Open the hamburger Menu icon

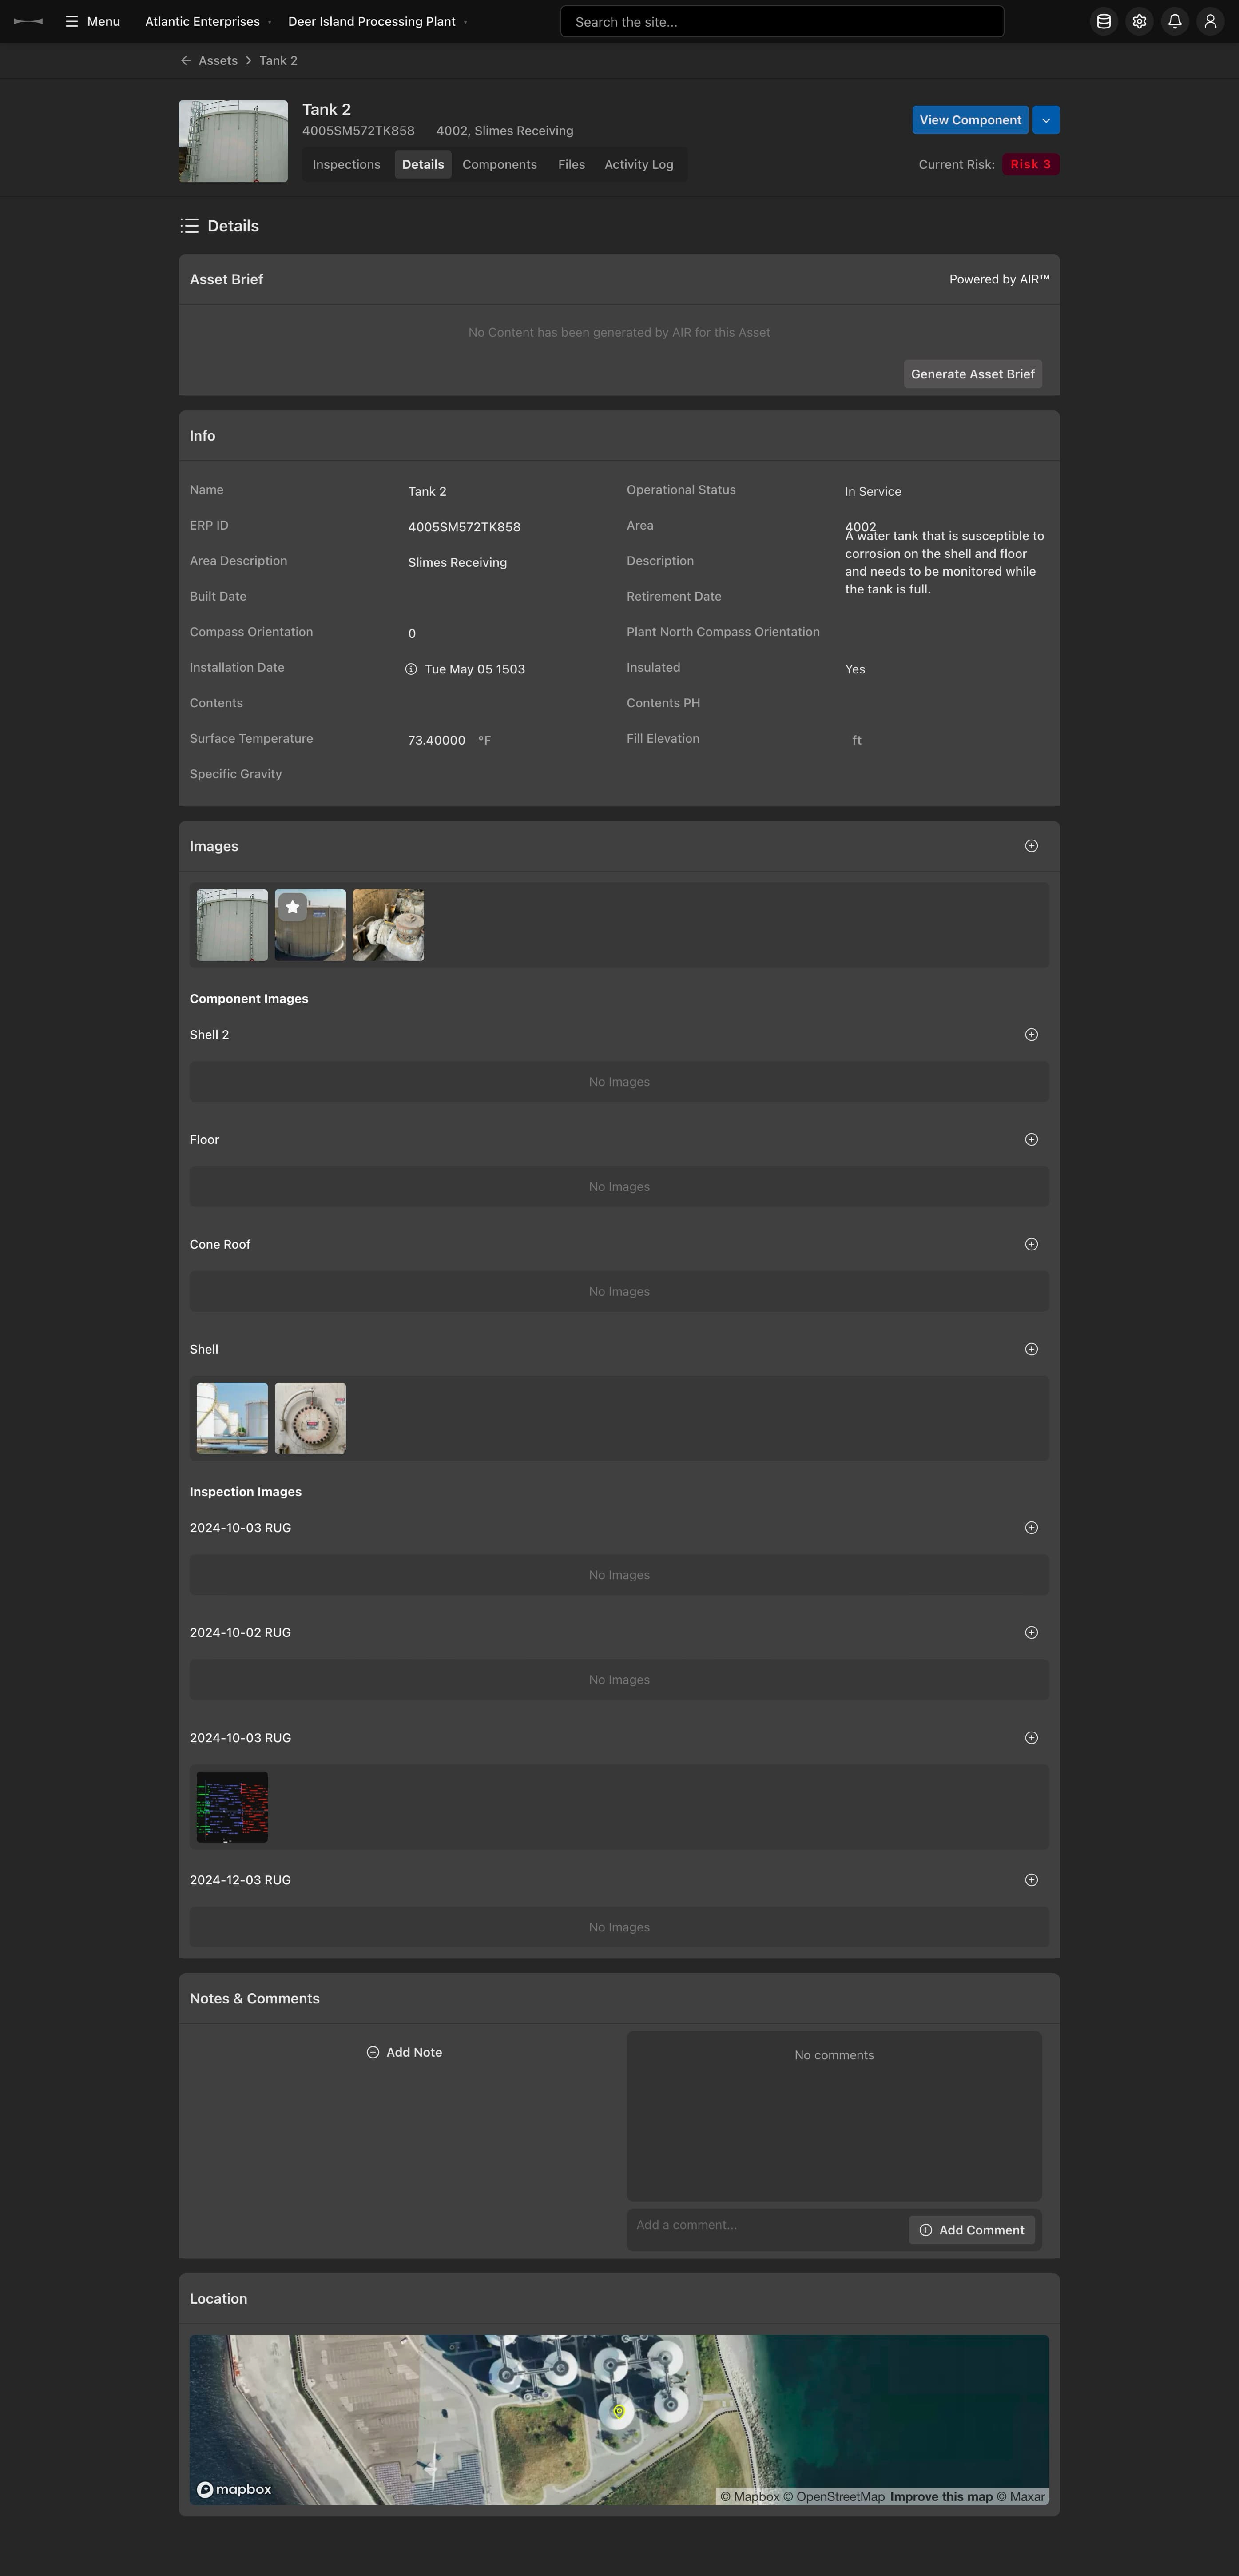(71, 21)
